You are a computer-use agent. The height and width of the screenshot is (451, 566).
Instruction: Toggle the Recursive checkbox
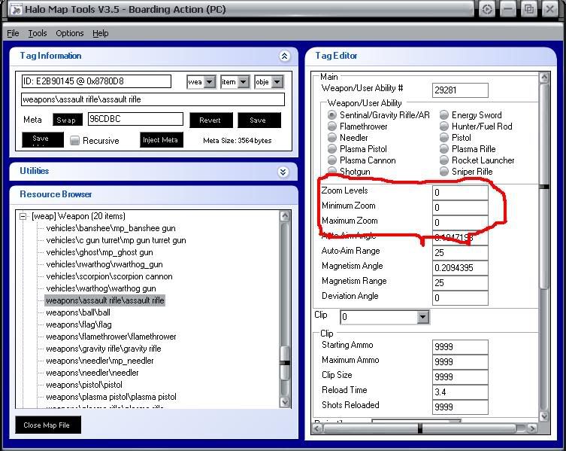click(x=74, y=140)
